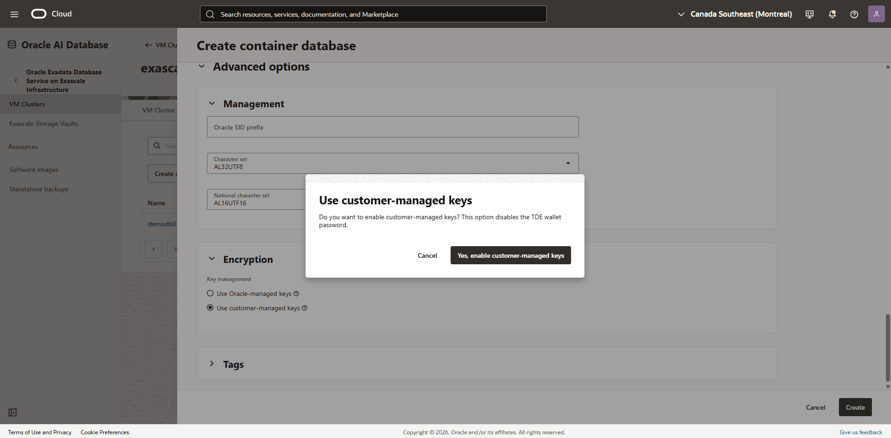891x438 pixels.
Task: Click the Resources sidebar heading
Action: point(23,147)
